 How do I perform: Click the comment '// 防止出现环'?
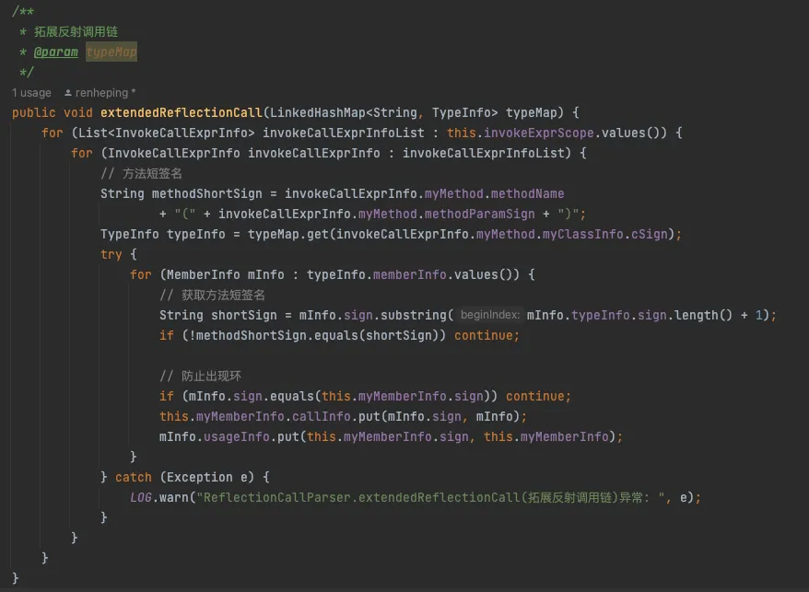click(x=200, y=376)
